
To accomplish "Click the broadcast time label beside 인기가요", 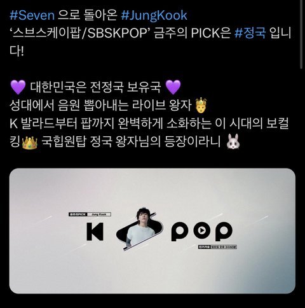I will tap(223, 247).
